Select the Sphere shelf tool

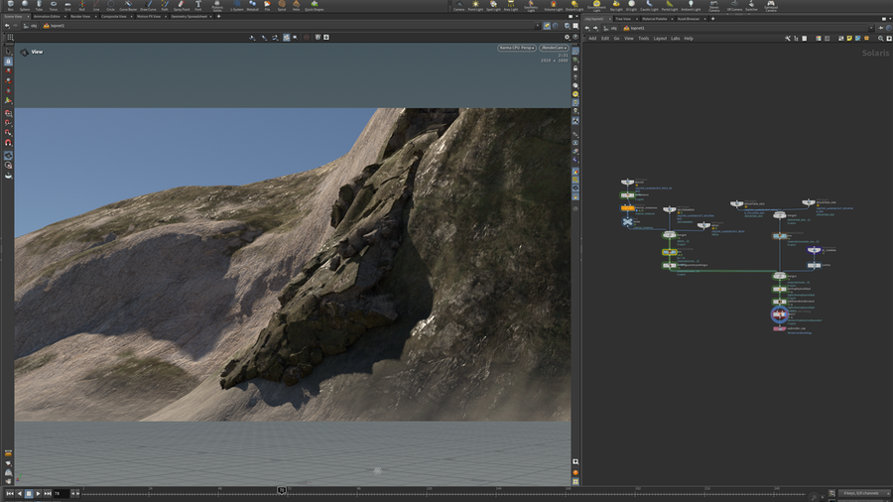pos(25,6)
